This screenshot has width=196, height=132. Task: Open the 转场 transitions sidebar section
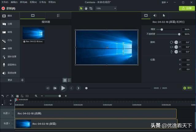pos(10,32)
